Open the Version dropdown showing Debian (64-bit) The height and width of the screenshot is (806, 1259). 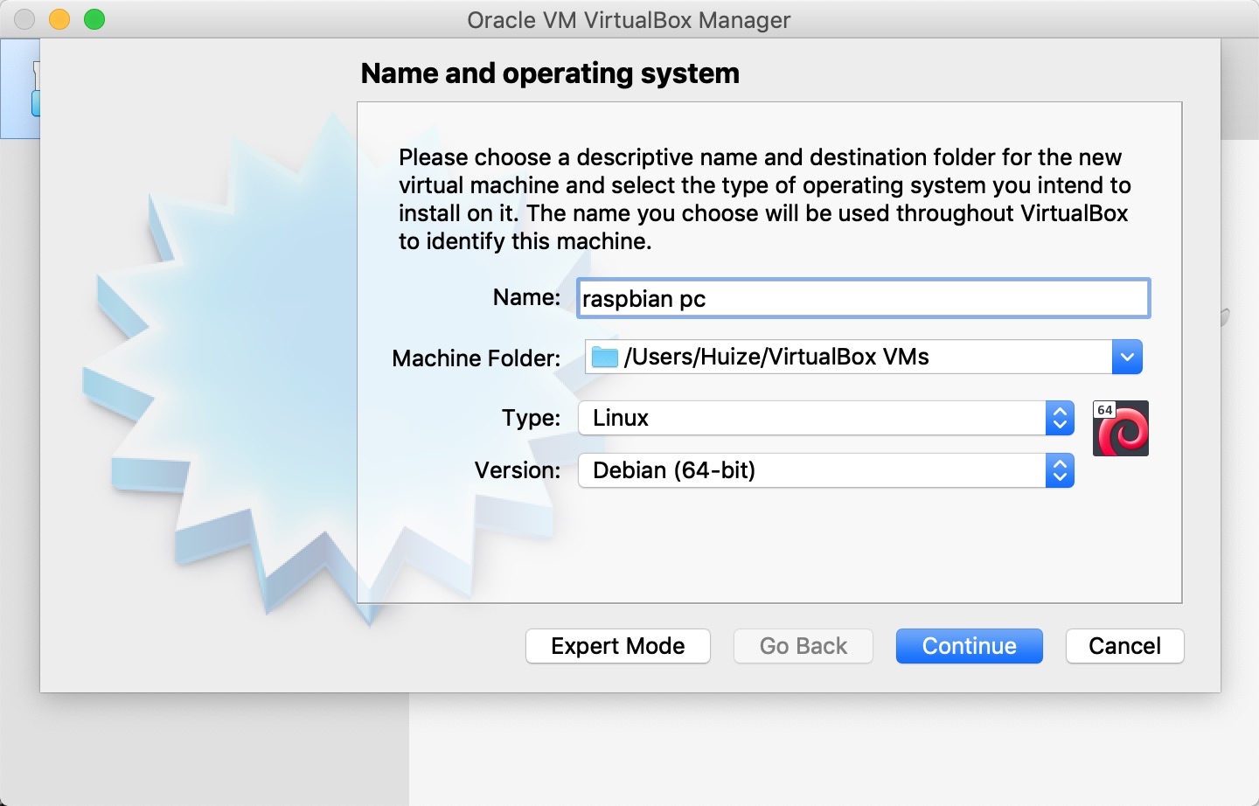825,470
